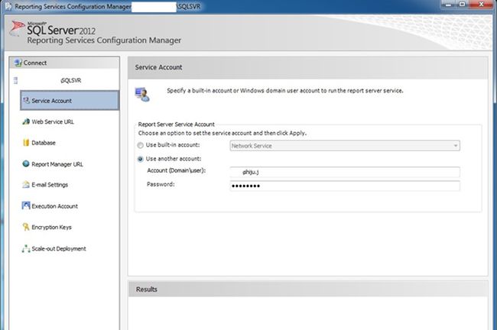Viewport: 497px width, 330px height.
Task: Select Use built-in account radio button
Action: (x=141, y=145)
